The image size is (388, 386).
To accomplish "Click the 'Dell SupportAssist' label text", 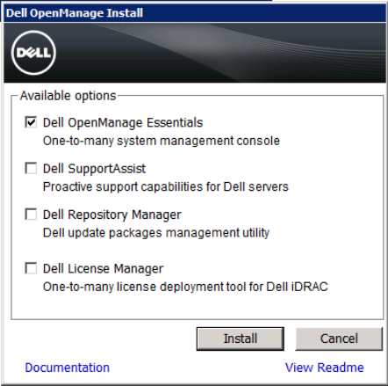I will pyautogui.click(x=94, y=169).
